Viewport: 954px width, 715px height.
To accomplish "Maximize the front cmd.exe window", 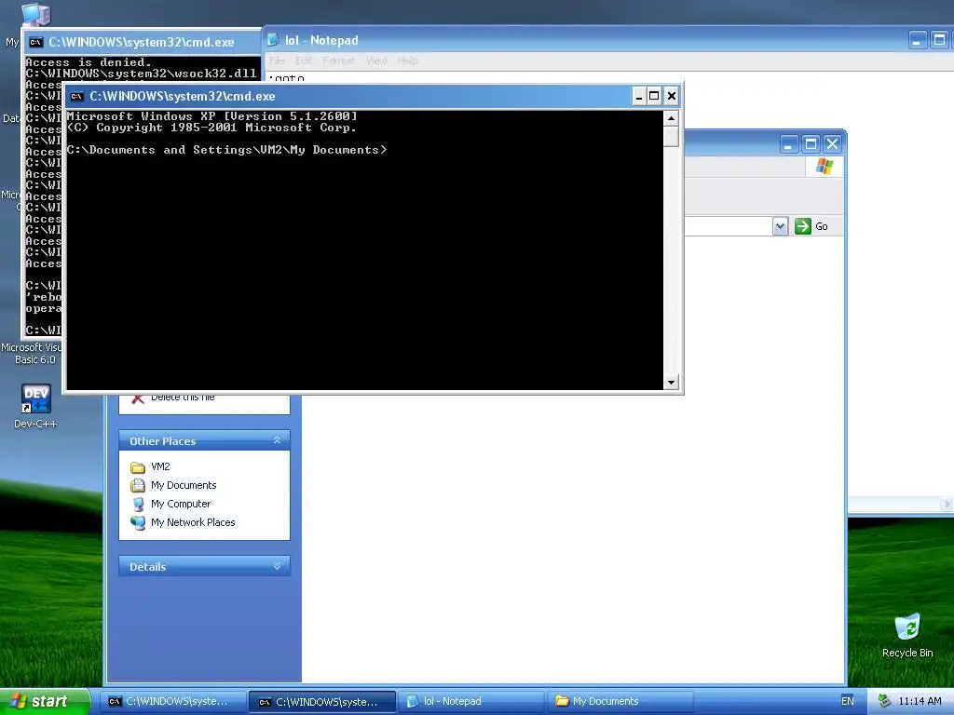I will (x=655, y=96).
